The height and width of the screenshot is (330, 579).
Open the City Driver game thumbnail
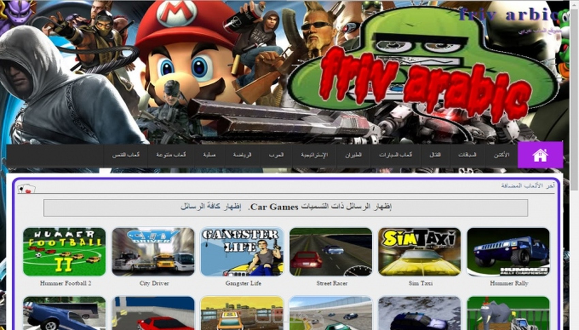click(x=153, y=252)
